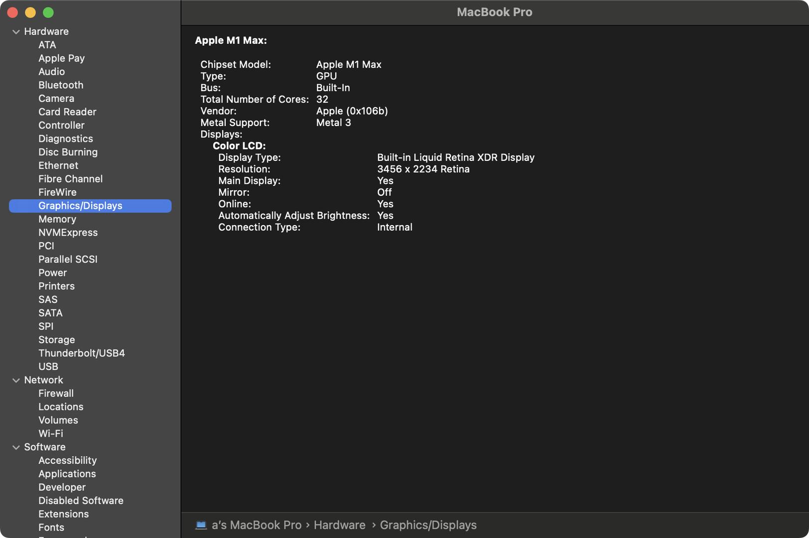
Task: Open Disc Burning entry
Action: pyautogui.click(x=68, y=152)
